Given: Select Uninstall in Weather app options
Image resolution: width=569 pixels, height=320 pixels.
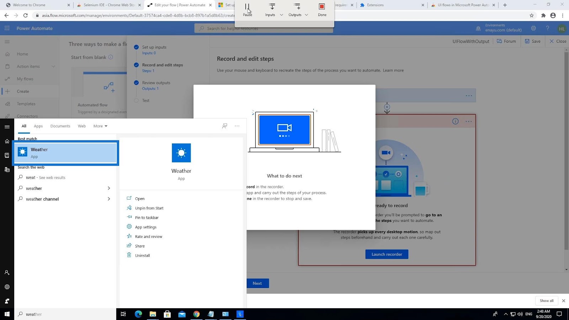Looking at the screenshot, I should click(142, 255).
